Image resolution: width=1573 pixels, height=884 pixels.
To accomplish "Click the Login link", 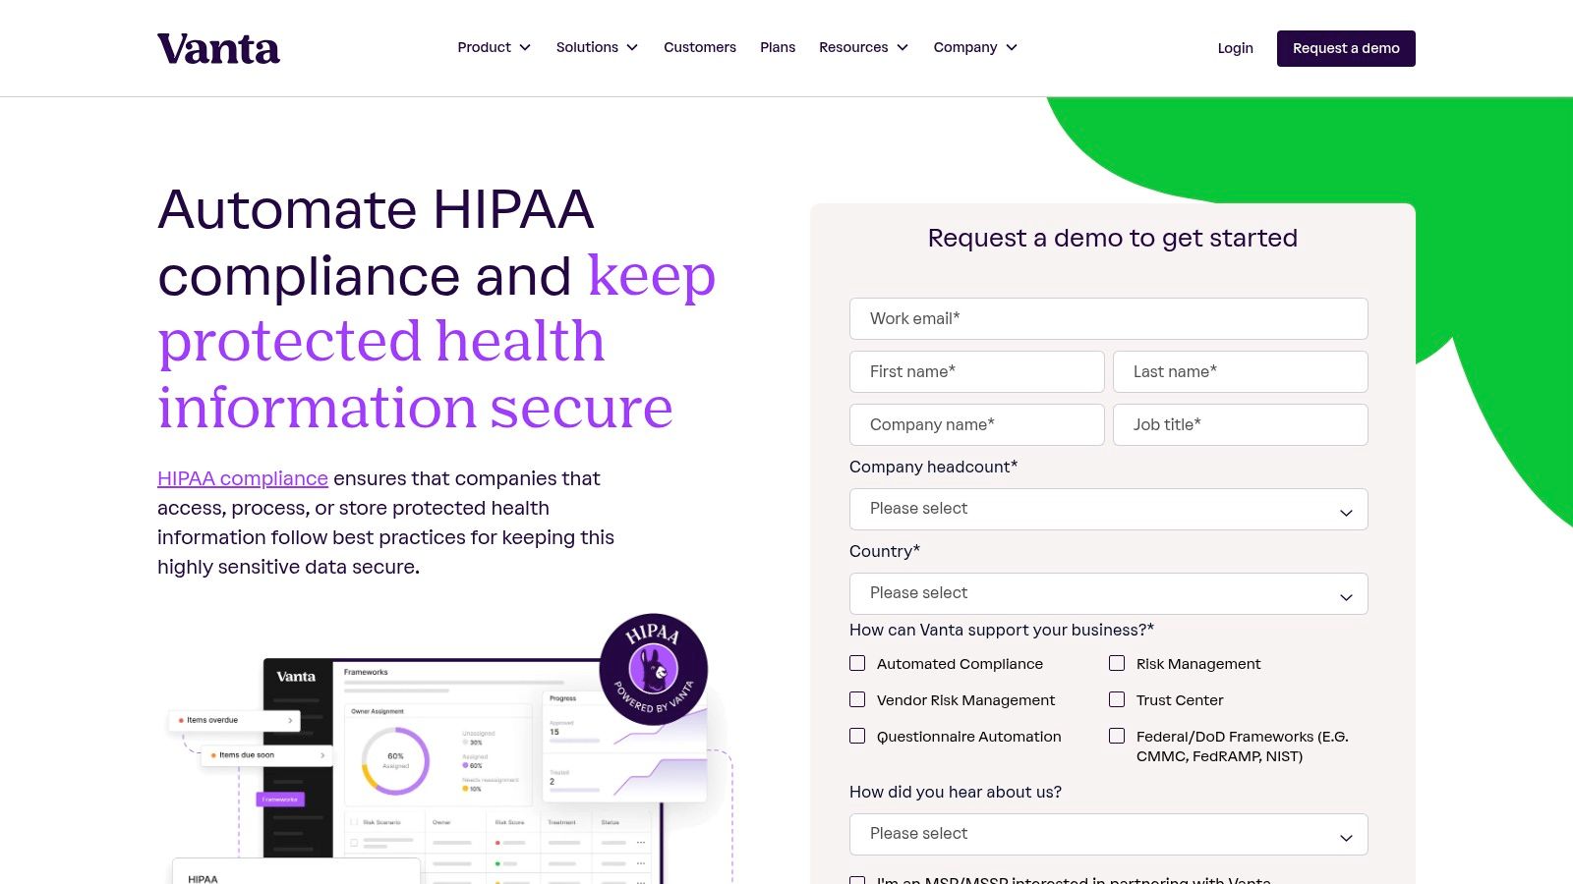I will (x=1235, y=48).
